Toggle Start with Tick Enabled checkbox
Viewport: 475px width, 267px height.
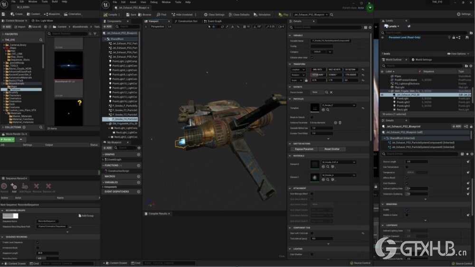(x=312, y=233)
